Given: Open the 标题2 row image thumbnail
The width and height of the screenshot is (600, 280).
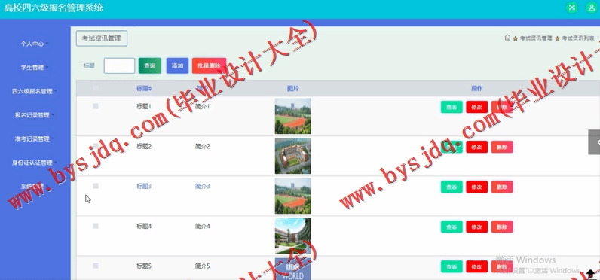Looking at the screenshot, I should pos(292,156).
